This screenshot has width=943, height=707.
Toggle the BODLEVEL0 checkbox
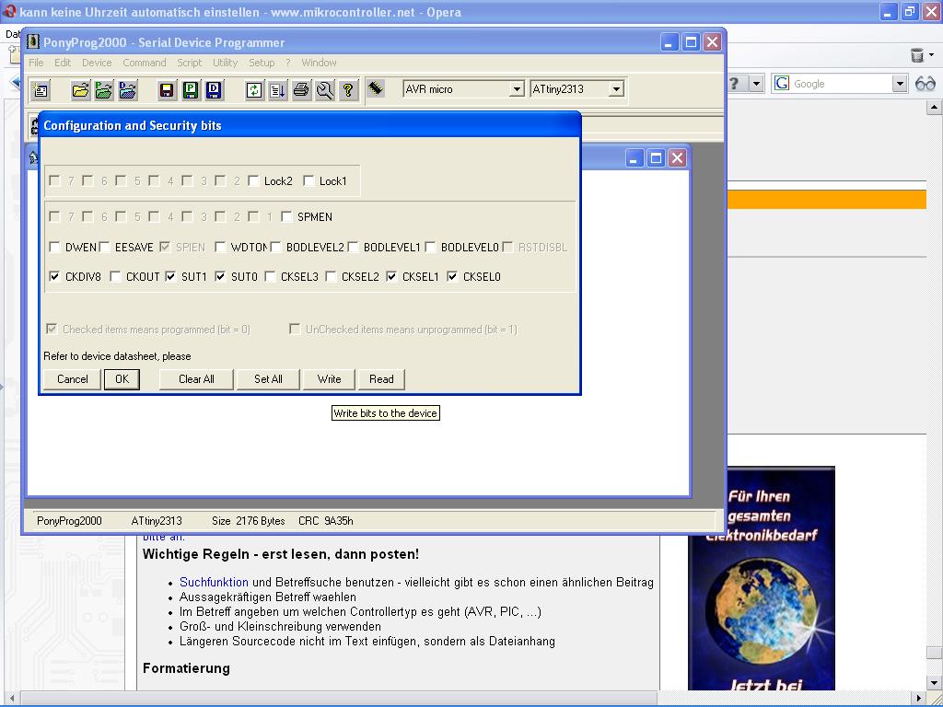coord(430,247)
